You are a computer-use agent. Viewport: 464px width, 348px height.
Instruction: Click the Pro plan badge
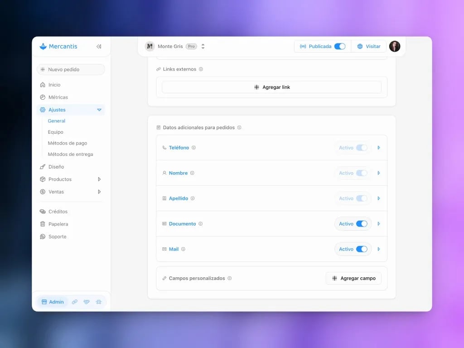click(x=192, y=47)
